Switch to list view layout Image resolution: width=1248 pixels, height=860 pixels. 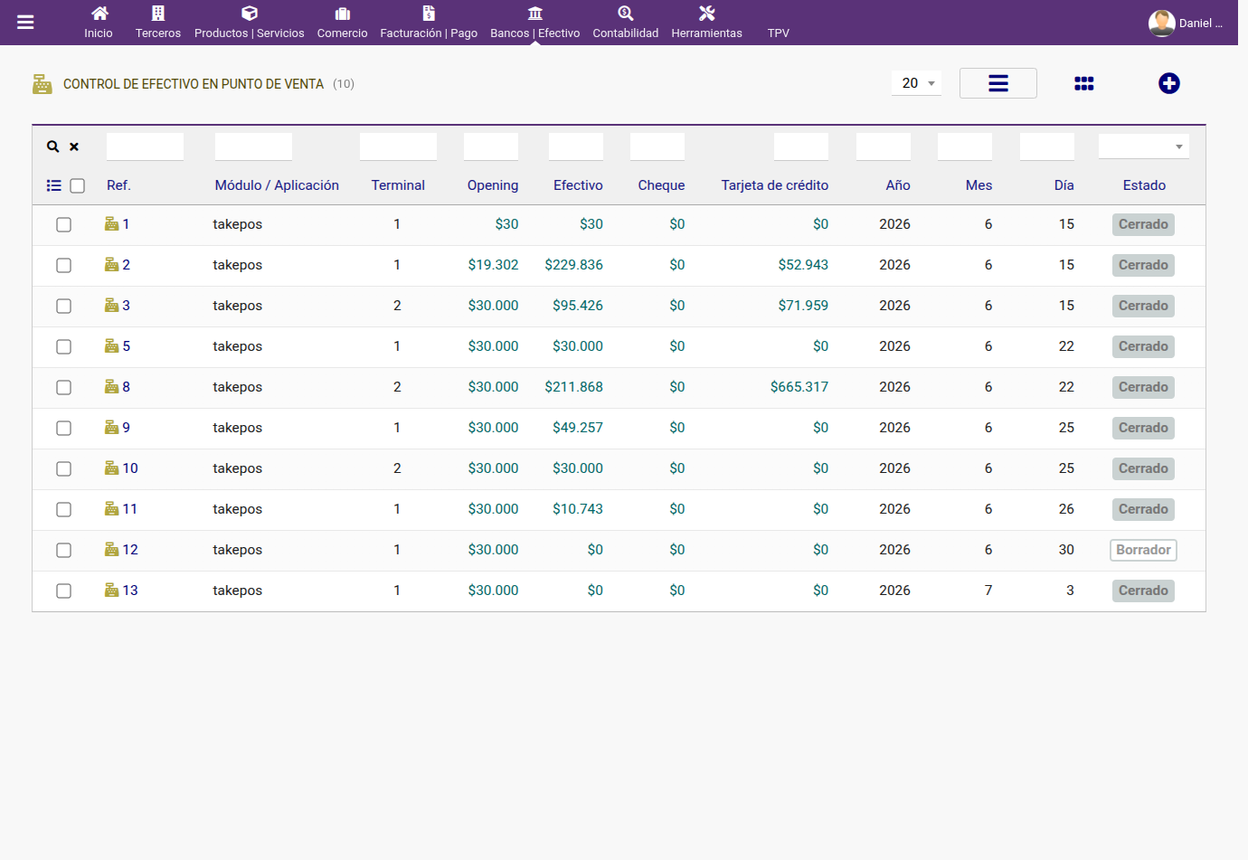point(998,83)
